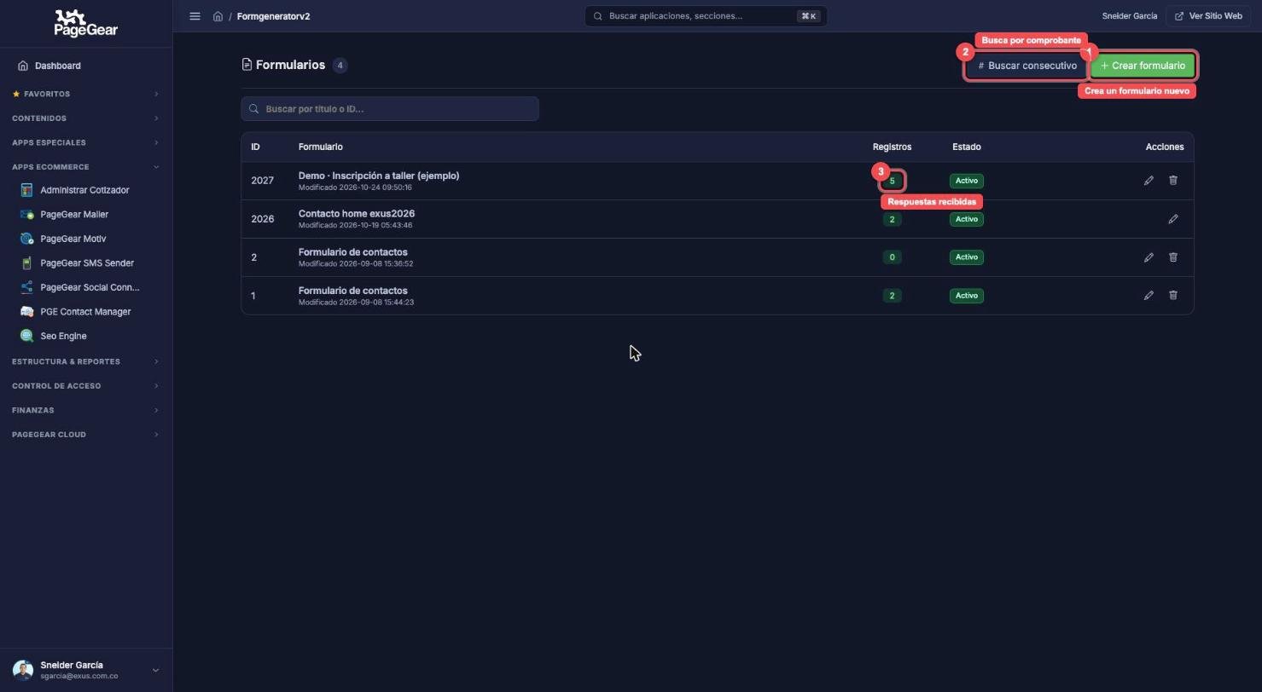Image resolution: width=1262 pixels, height=692 pixels.
Task: Open PGE Contact Manager app icon
Action: coord(26,312)
